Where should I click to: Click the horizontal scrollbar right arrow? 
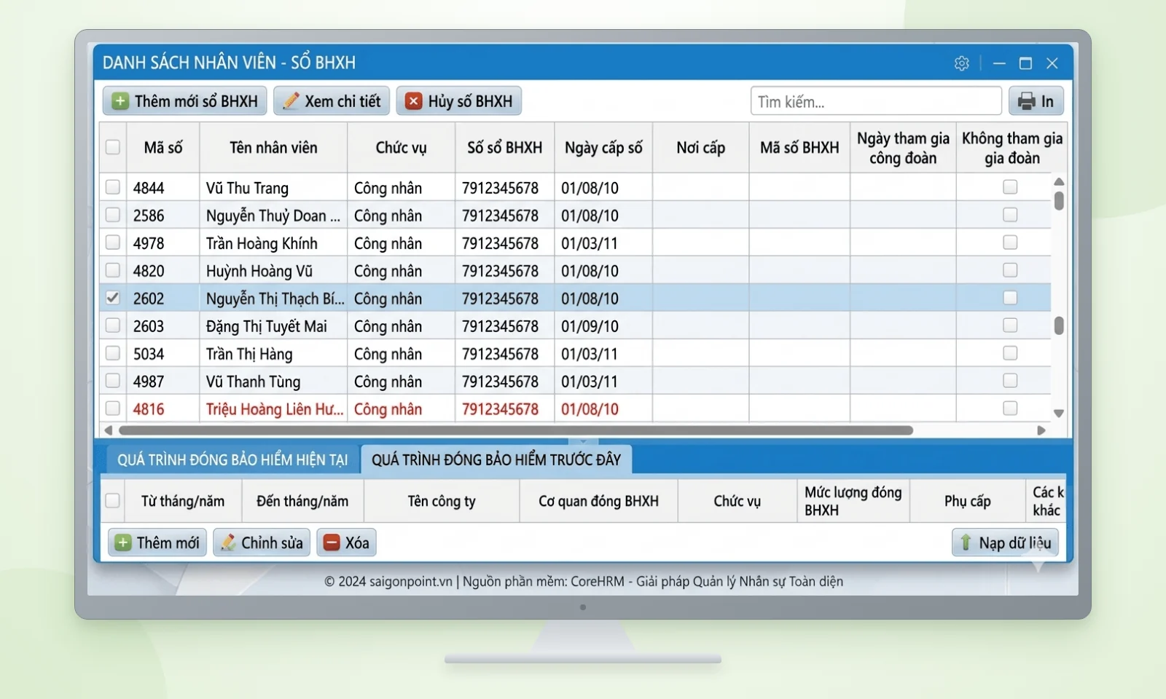(x=1041, y=430)
